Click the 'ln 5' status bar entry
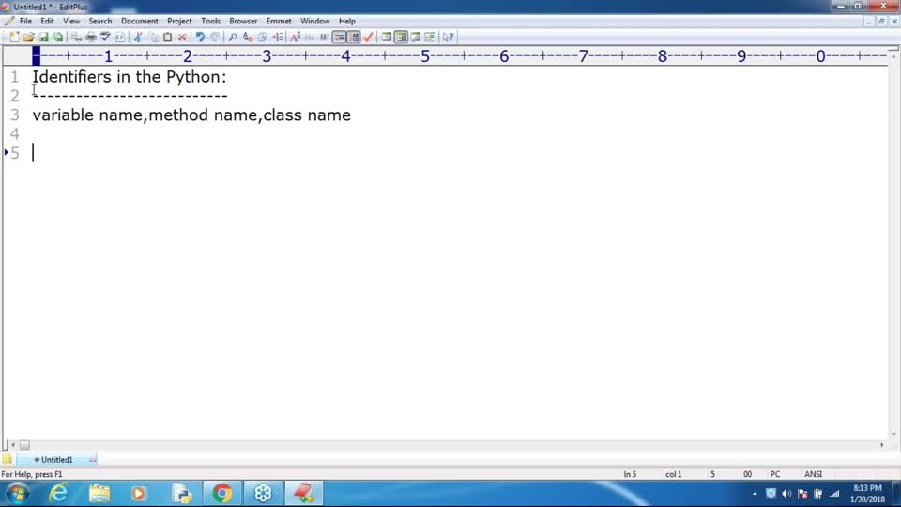The width and height of the screenshot is (901, 507). coord(630,475)
